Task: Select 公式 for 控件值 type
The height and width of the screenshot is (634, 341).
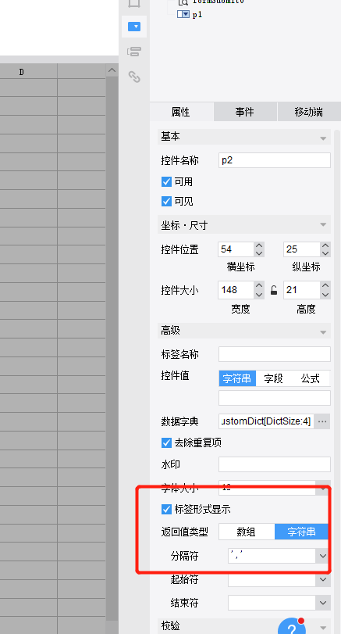Action: (310, 378)
